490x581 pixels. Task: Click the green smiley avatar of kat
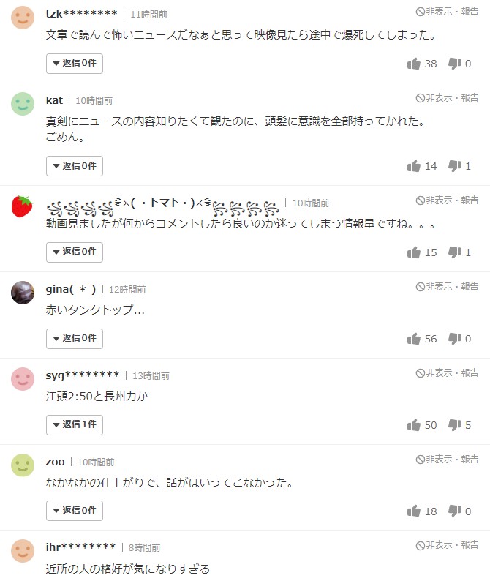point(23,104)
